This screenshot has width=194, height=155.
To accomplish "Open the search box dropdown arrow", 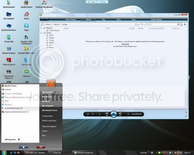I will pos(181,25).
